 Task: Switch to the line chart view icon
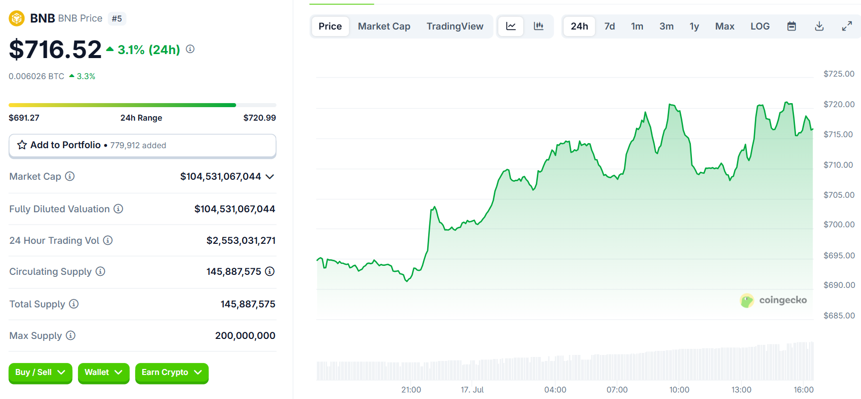511,26
